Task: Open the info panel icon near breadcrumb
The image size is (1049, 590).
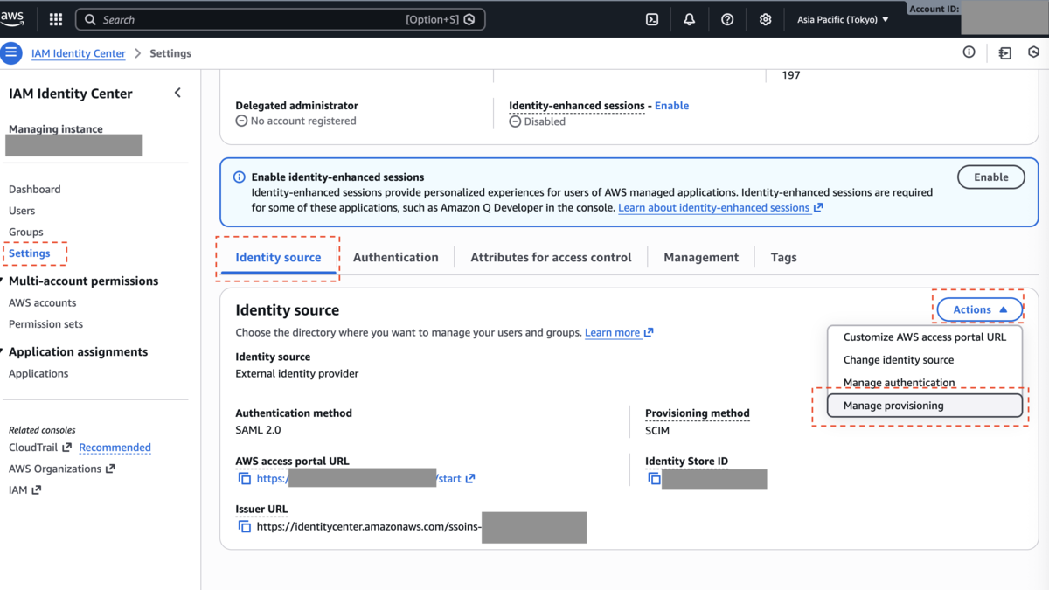Action: (x=969, y=52)
